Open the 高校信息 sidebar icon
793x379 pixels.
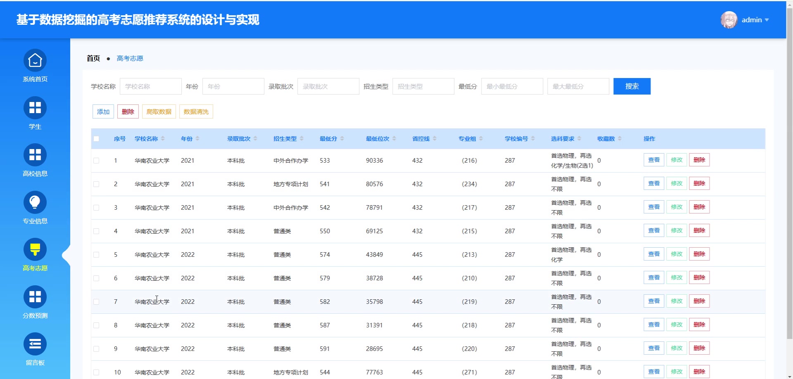point(35,155)
